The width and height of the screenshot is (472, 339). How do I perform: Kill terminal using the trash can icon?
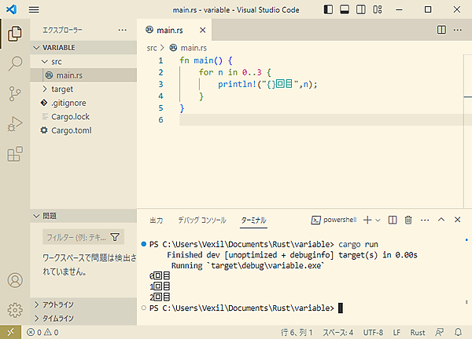click(409, 220)
